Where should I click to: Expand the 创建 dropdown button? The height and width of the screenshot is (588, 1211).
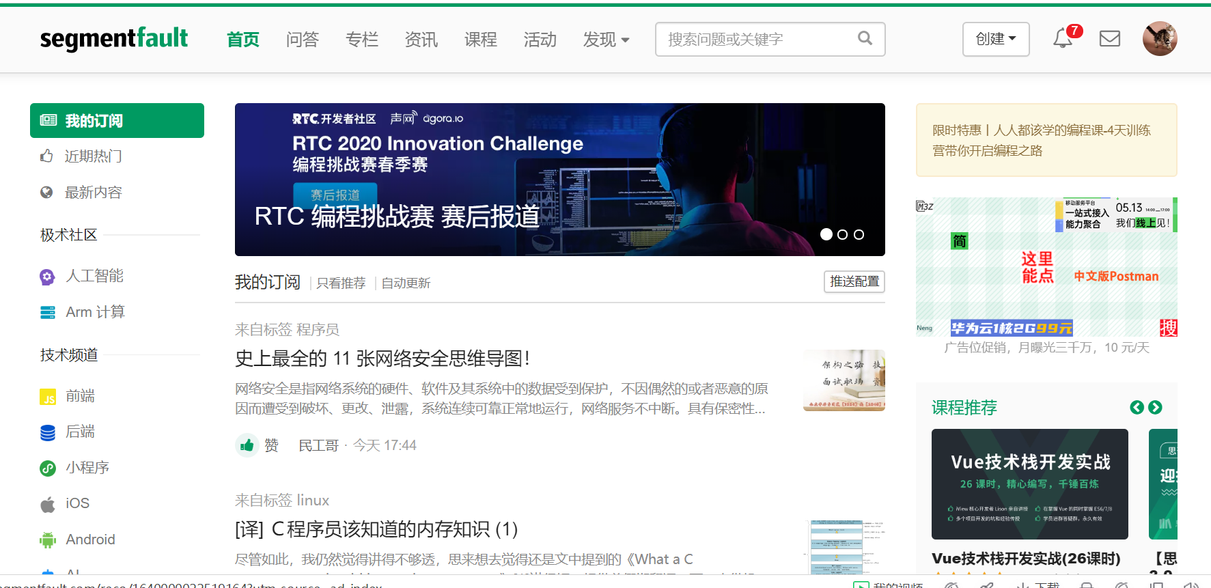pos(996,39)
